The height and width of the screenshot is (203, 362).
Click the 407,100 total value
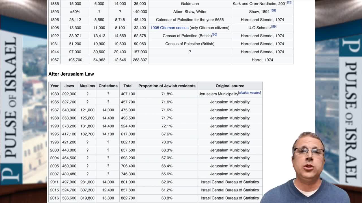coord(128,94)
